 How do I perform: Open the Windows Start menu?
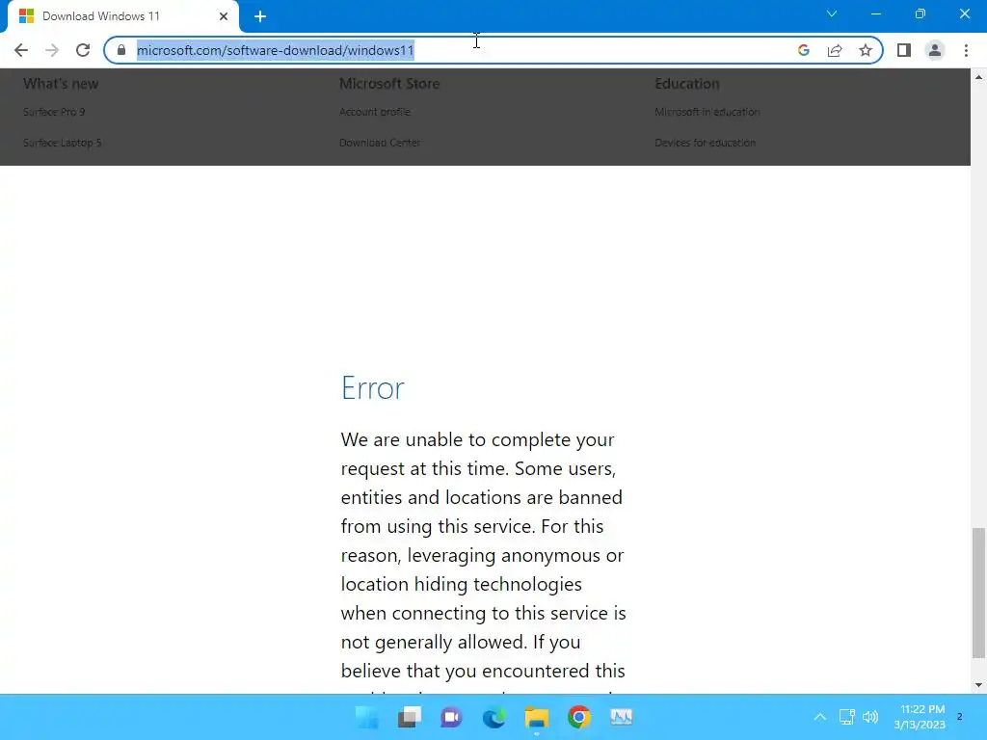367,717
